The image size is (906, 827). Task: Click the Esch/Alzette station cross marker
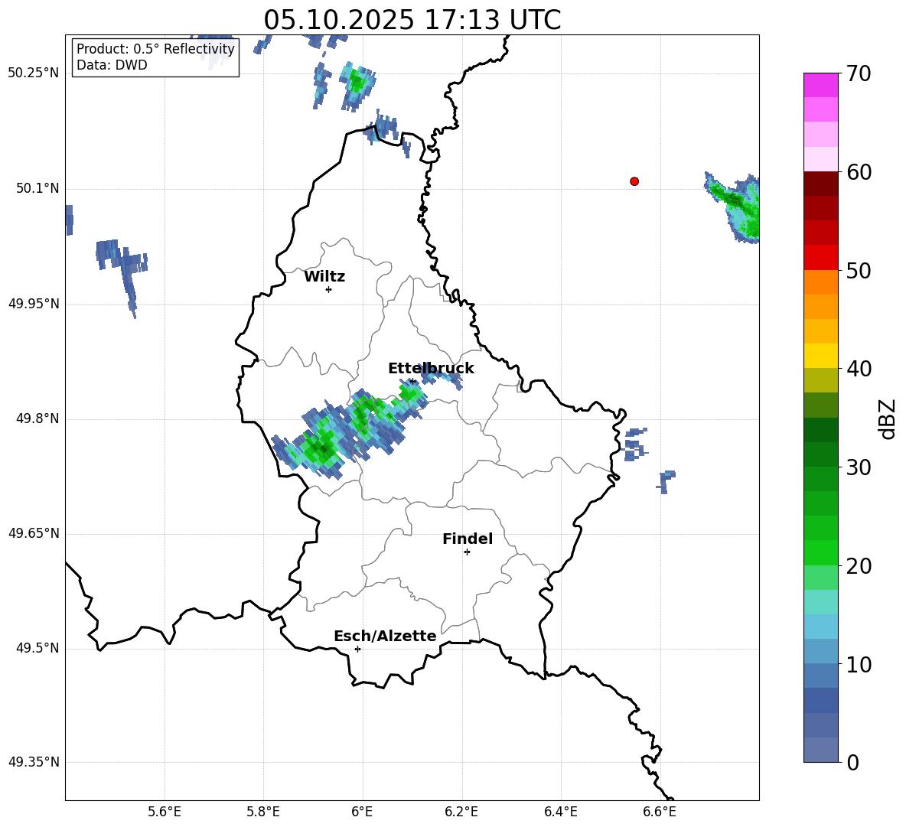(357, 649)
